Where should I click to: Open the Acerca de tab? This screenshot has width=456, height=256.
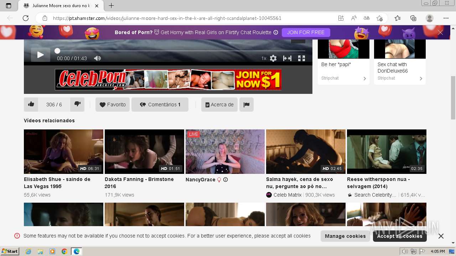pyautogui.click(x=219, y=105)
